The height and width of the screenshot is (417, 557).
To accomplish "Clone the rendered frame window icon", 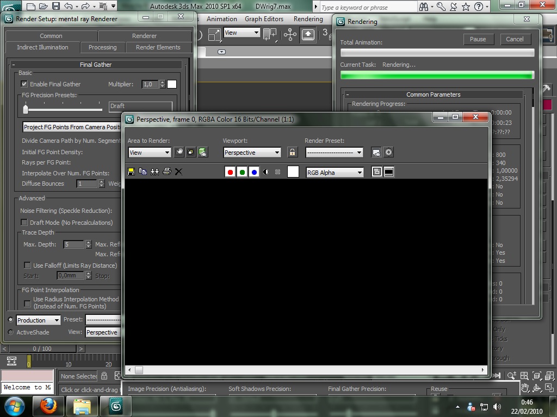I will [x=154, y=172].
